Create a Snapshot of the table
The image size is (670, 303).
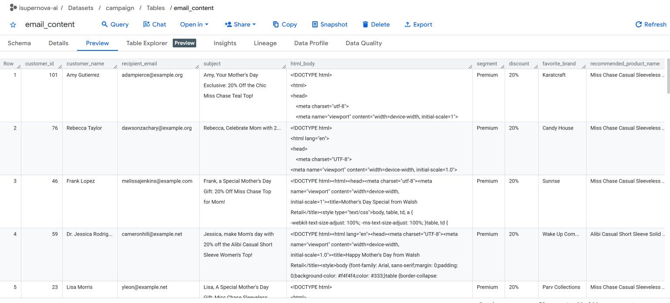(330, 24)
